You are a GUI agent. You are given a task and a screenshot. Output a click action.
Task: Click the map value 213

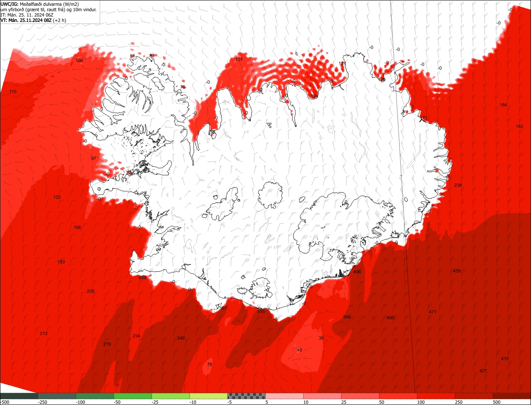point(44,333)
